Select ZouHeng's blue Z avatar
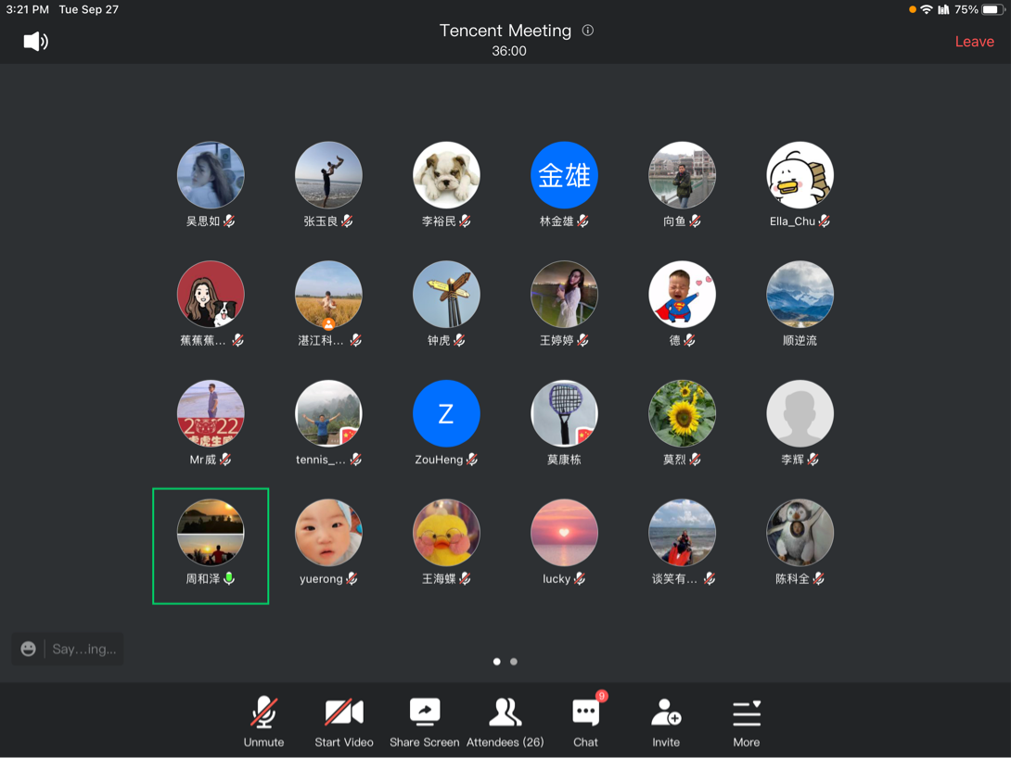The width and height of the screenshot is (1011, 758). (446, 413)
